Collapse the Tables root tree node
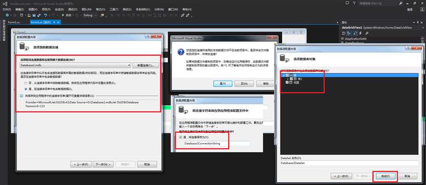Image resolution: width=426 pixels, height=185 pixels. (x=284, y=75)
